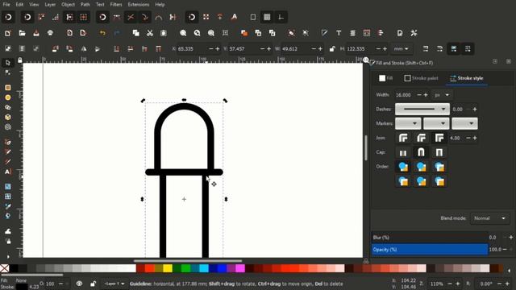Open the Layer 1 selector dropdown
516x290 pixels.
click(114, 284)
